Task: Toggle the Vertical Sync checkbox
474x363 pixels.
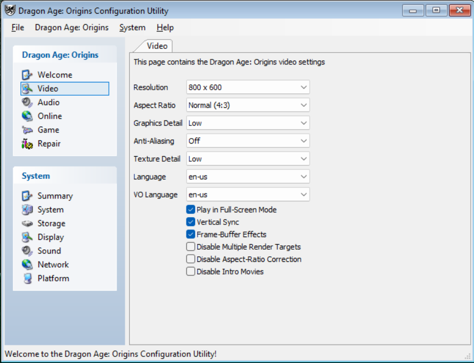Action: point(191,222)
